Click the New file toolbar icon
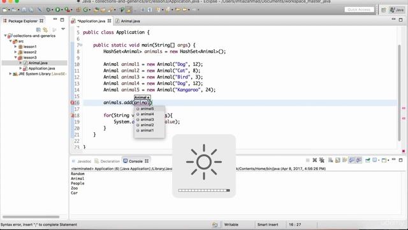The height and width of the screenshot is (230, 408). pos(4,10)
